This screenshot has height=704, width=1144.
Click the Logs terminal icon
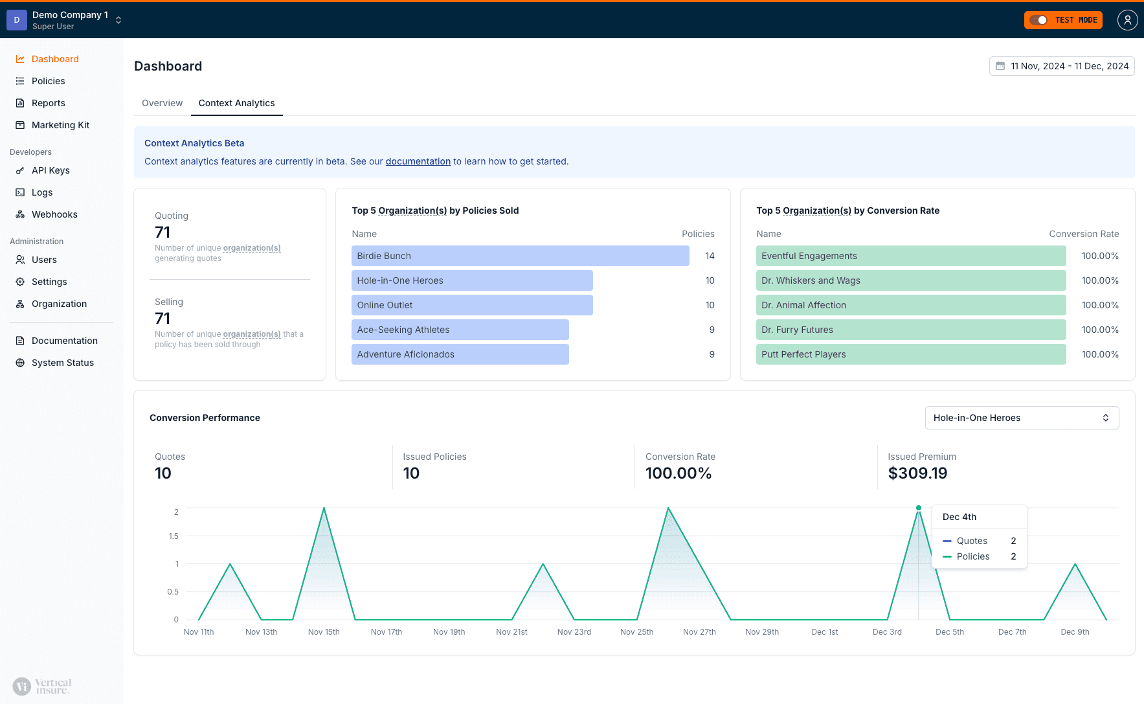click(20, 192)
